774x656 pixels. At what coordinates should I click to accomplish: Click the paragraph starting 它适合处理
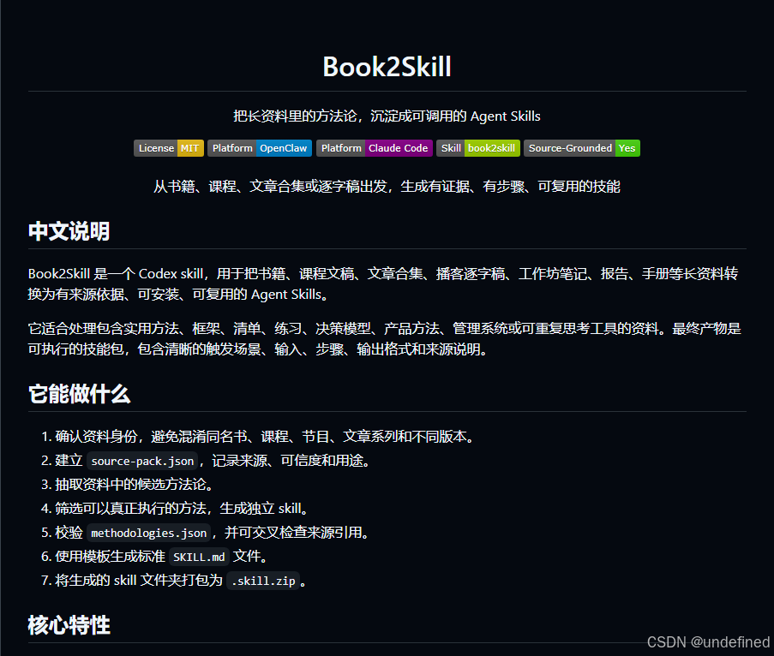385,339
